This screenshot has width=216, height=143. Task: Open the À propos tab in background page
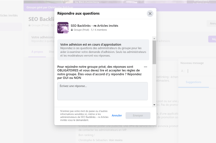37,52
